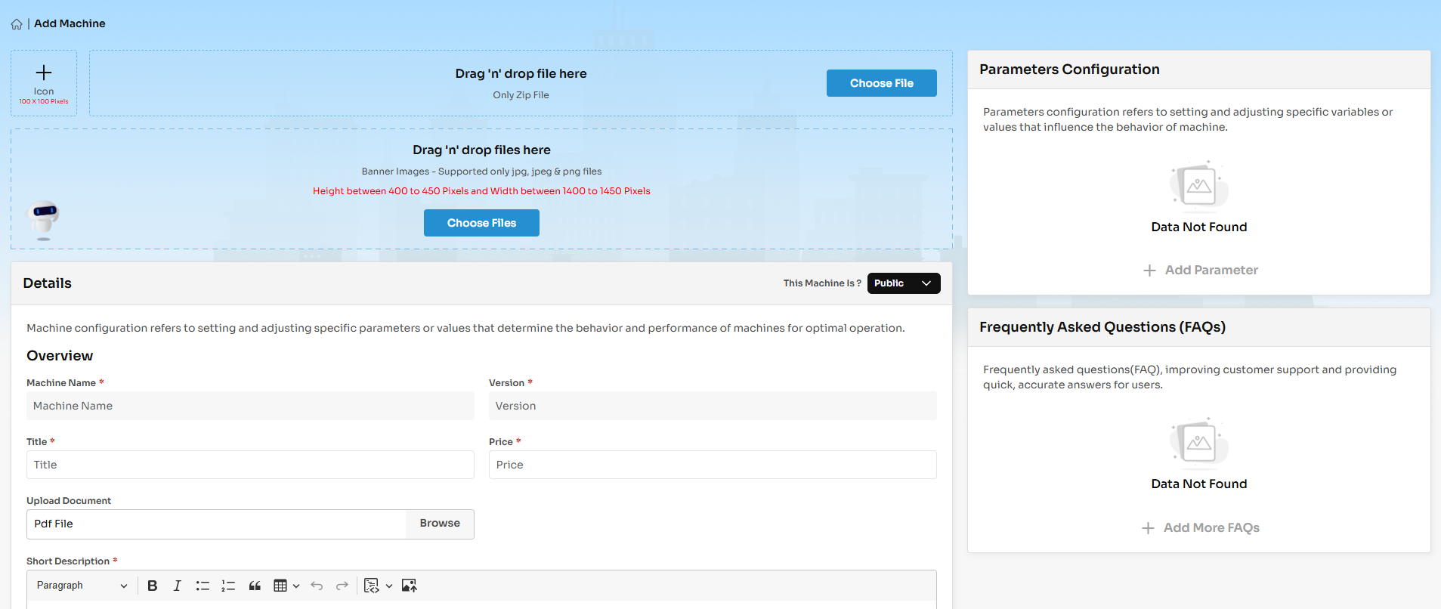Insert a bulleted list
Image resolution: width=1441 pixels, height=609 pixels.
(203, 586)
